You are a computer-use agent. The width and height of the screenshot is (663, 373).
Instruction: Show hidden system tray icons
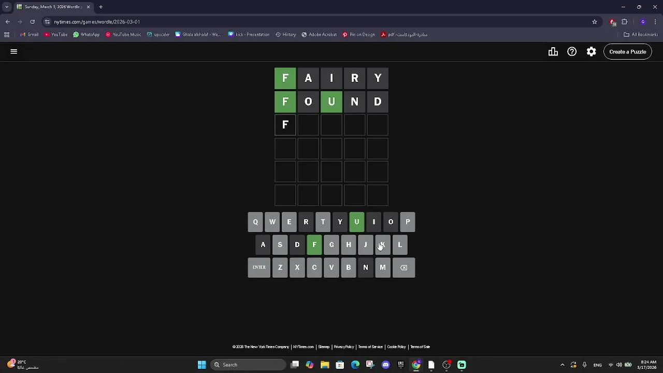(563, 365)
